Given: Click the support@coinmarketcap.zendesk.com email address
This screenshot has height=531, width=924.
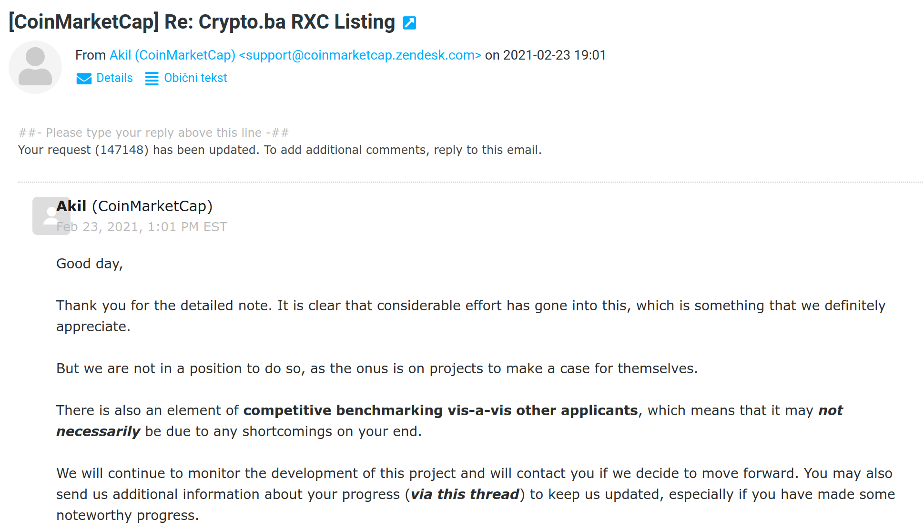Looking at the screenshot, I should pyautogui.click(x=360, y=55).
